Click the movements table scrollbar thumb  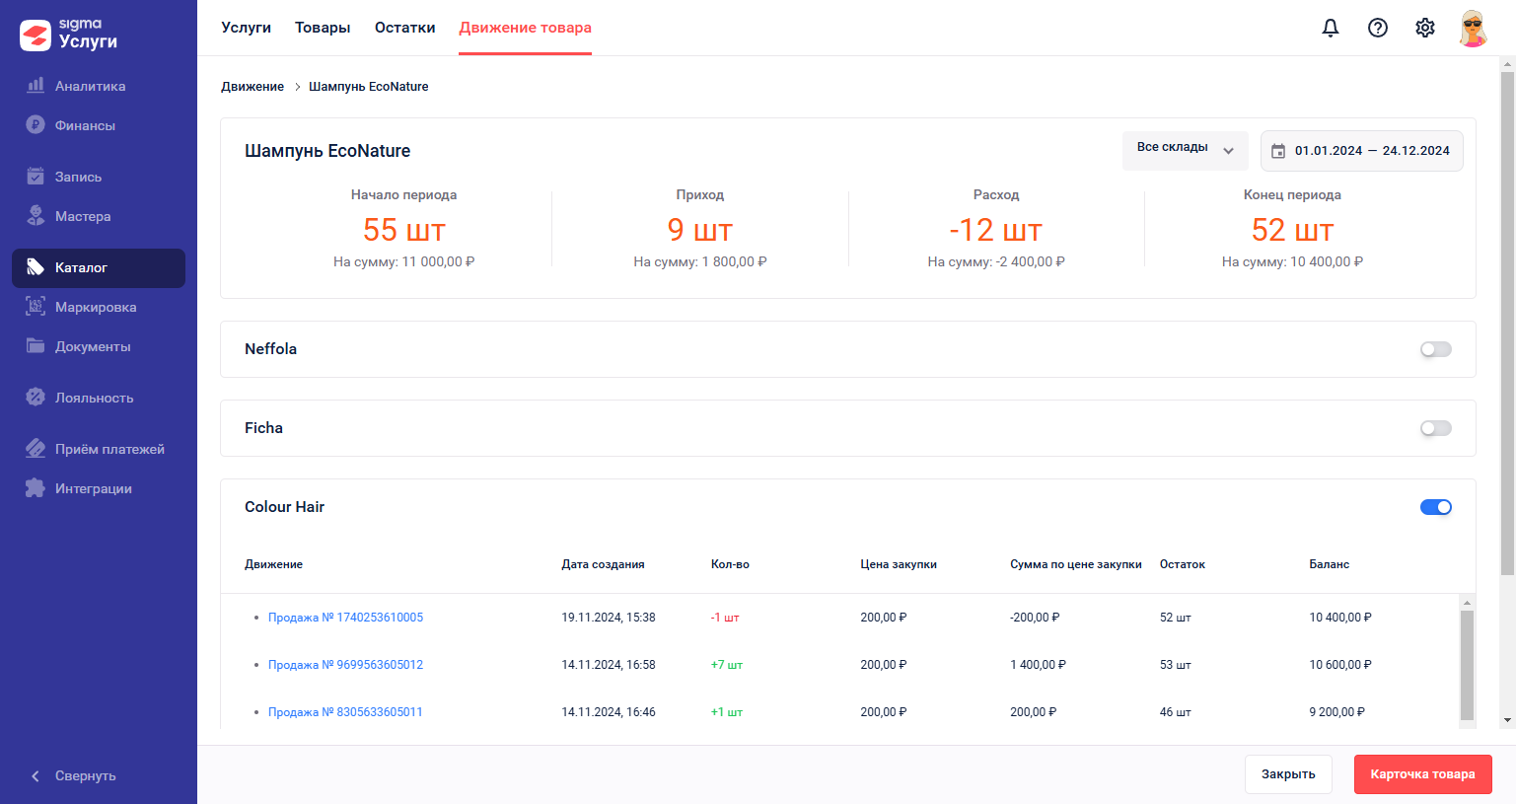(1467, 665)
